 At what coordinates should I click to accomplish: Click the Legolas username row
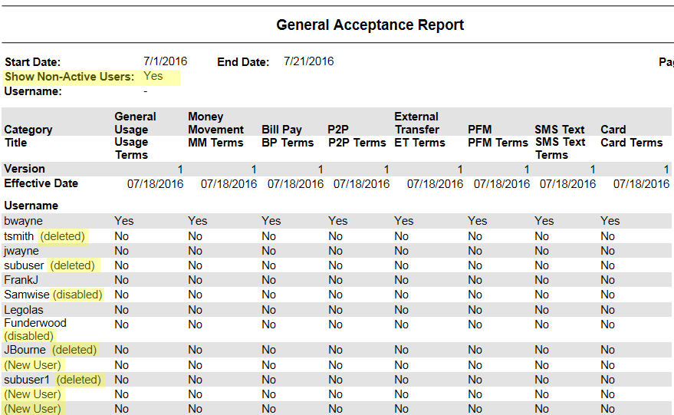click(337, 310)
